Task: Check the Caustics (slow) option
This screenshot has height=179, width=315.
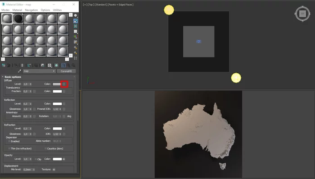Action: (x=45, y=148)
